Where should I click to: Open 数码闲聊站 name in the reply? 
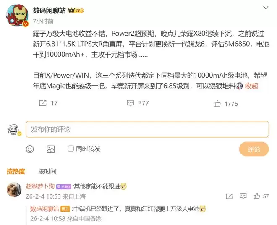44,209
